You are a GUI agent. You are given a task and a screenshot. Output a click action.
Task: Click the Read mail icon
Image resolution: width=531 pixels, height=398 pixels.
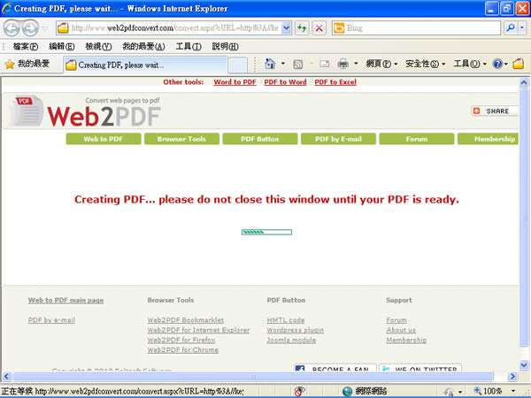[x=325, y=64]
